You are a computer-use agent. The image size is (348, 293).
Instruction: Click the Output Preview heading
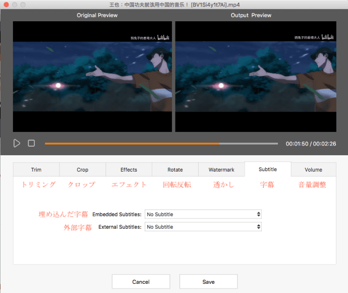251,15
